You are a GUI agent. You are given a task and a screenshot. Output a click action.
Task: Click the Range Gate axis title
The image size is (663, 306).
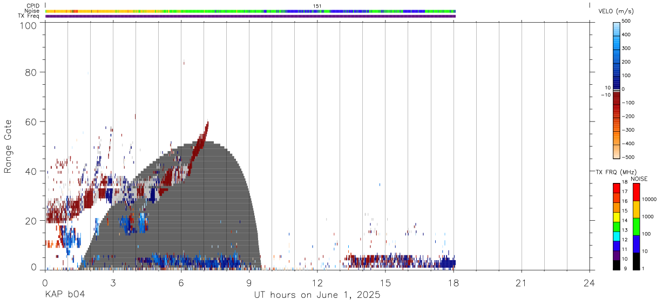tap(8, 147)
